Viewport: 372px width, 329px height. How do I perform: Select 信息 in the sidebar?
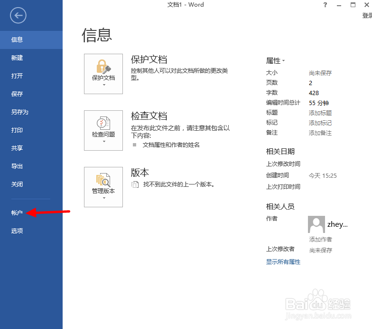coord(31,40)
